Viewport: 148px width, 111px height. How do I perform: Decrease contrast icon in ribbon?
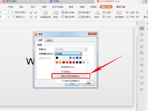click(x=36, y=13)
